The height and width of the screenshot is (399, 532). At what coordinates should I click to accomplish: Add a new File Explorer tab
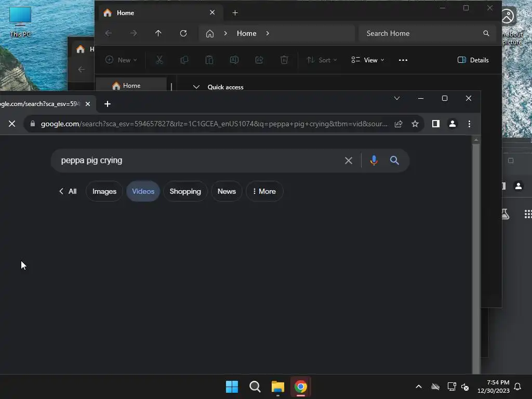click(x=235, y=13)
